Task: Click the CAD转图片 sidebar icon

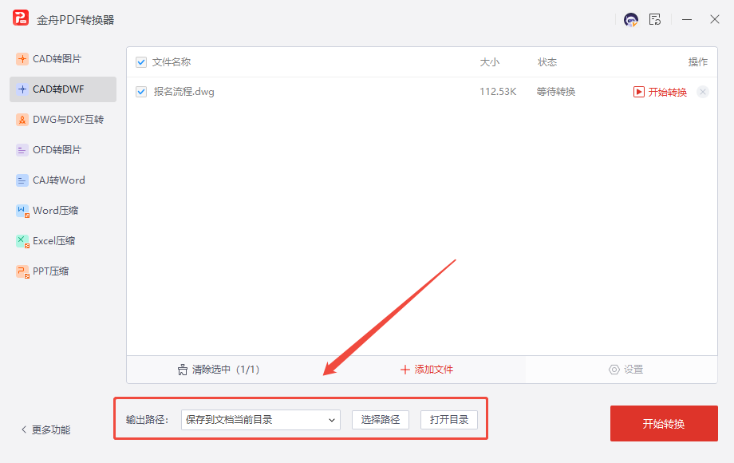Action: point(22,59)
